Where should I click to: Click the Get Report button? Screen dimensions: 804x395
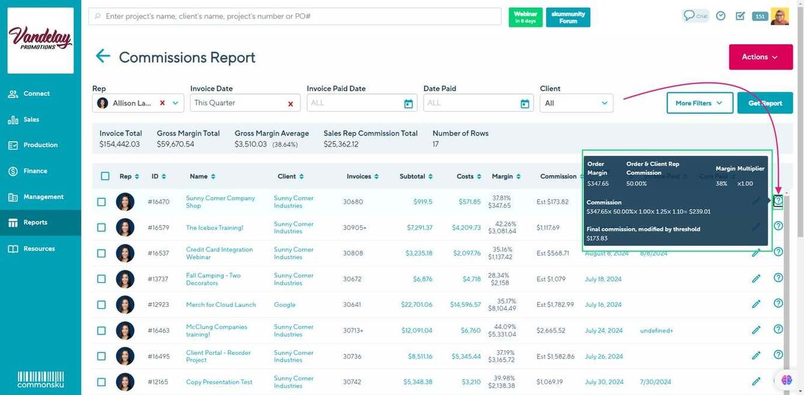point(765,103)
